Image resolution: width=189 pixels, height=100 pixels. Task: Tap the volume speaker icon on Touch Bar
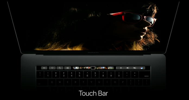coord(128,68)
